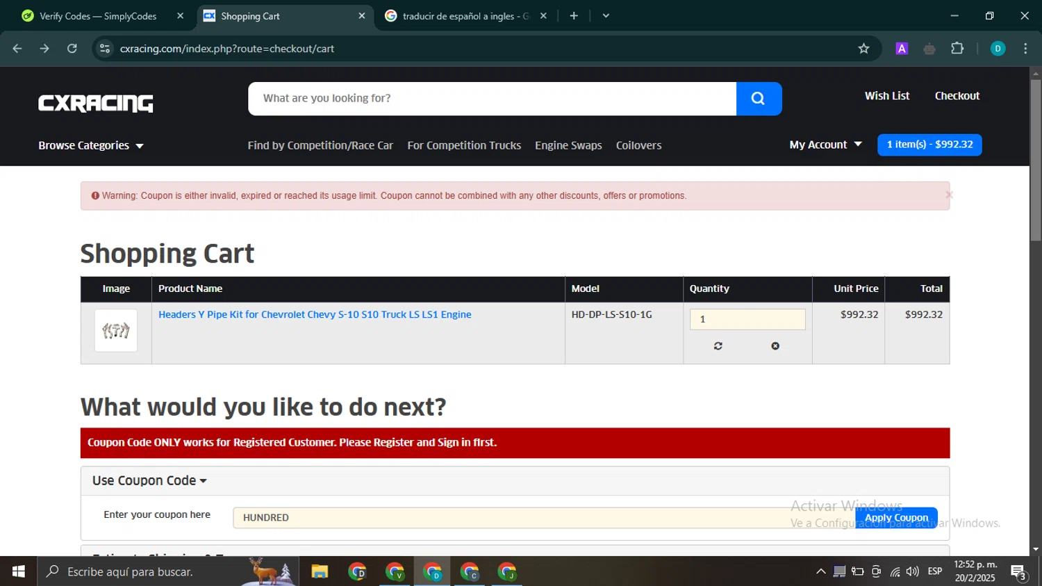This screenshot has height=586, width=1042.
Task: Bookmark this page with the star icon
Action: [x=863, y=49]
